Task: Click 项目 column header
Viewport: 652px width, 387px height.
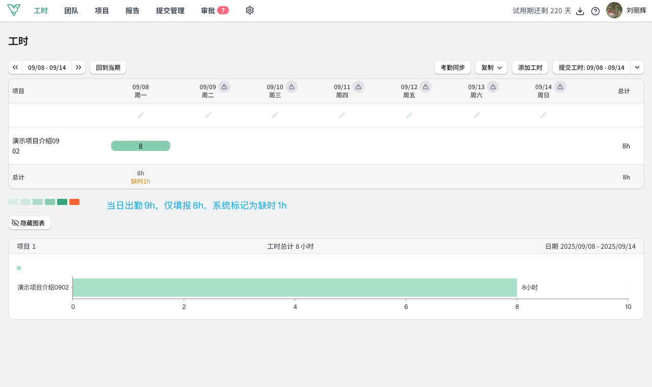Action: 18,91
